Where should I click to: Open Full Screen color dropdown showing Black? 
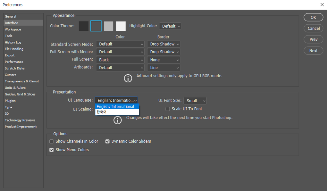point(120,60)
